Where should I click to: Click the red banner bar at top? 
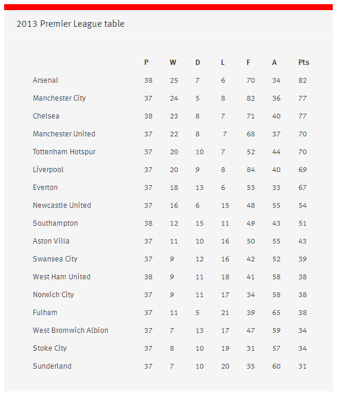click(x=168, y=7)
